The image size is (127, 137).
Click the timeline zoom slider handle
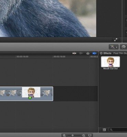pyautogui.click(x=72, y=135)
